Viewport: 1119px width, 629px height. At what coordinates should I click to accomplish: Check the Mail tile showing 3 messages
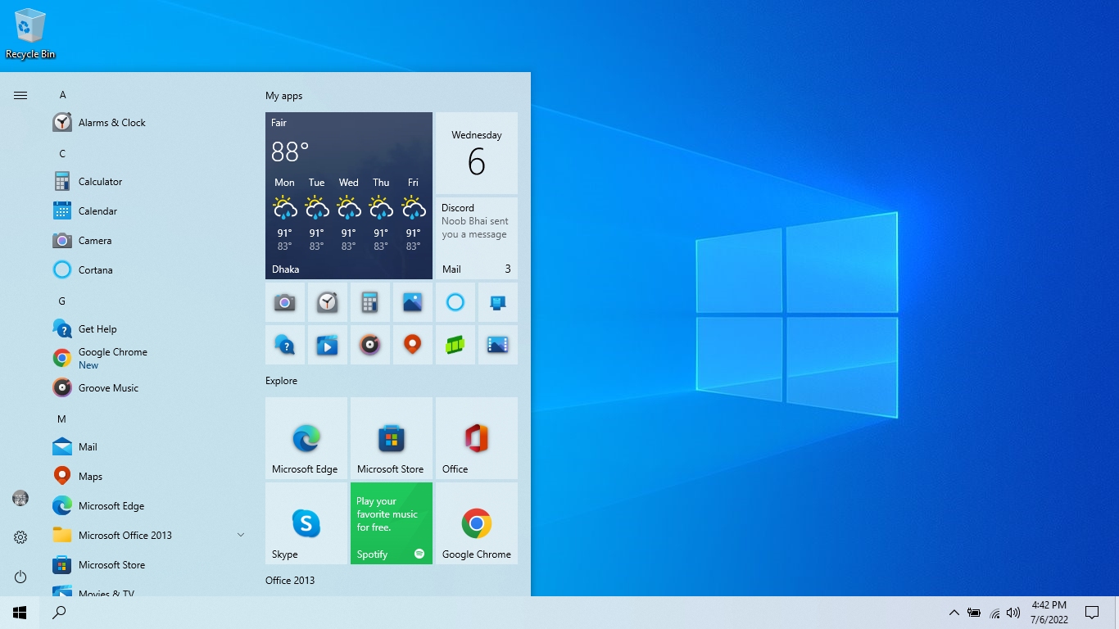click(476, 269)
